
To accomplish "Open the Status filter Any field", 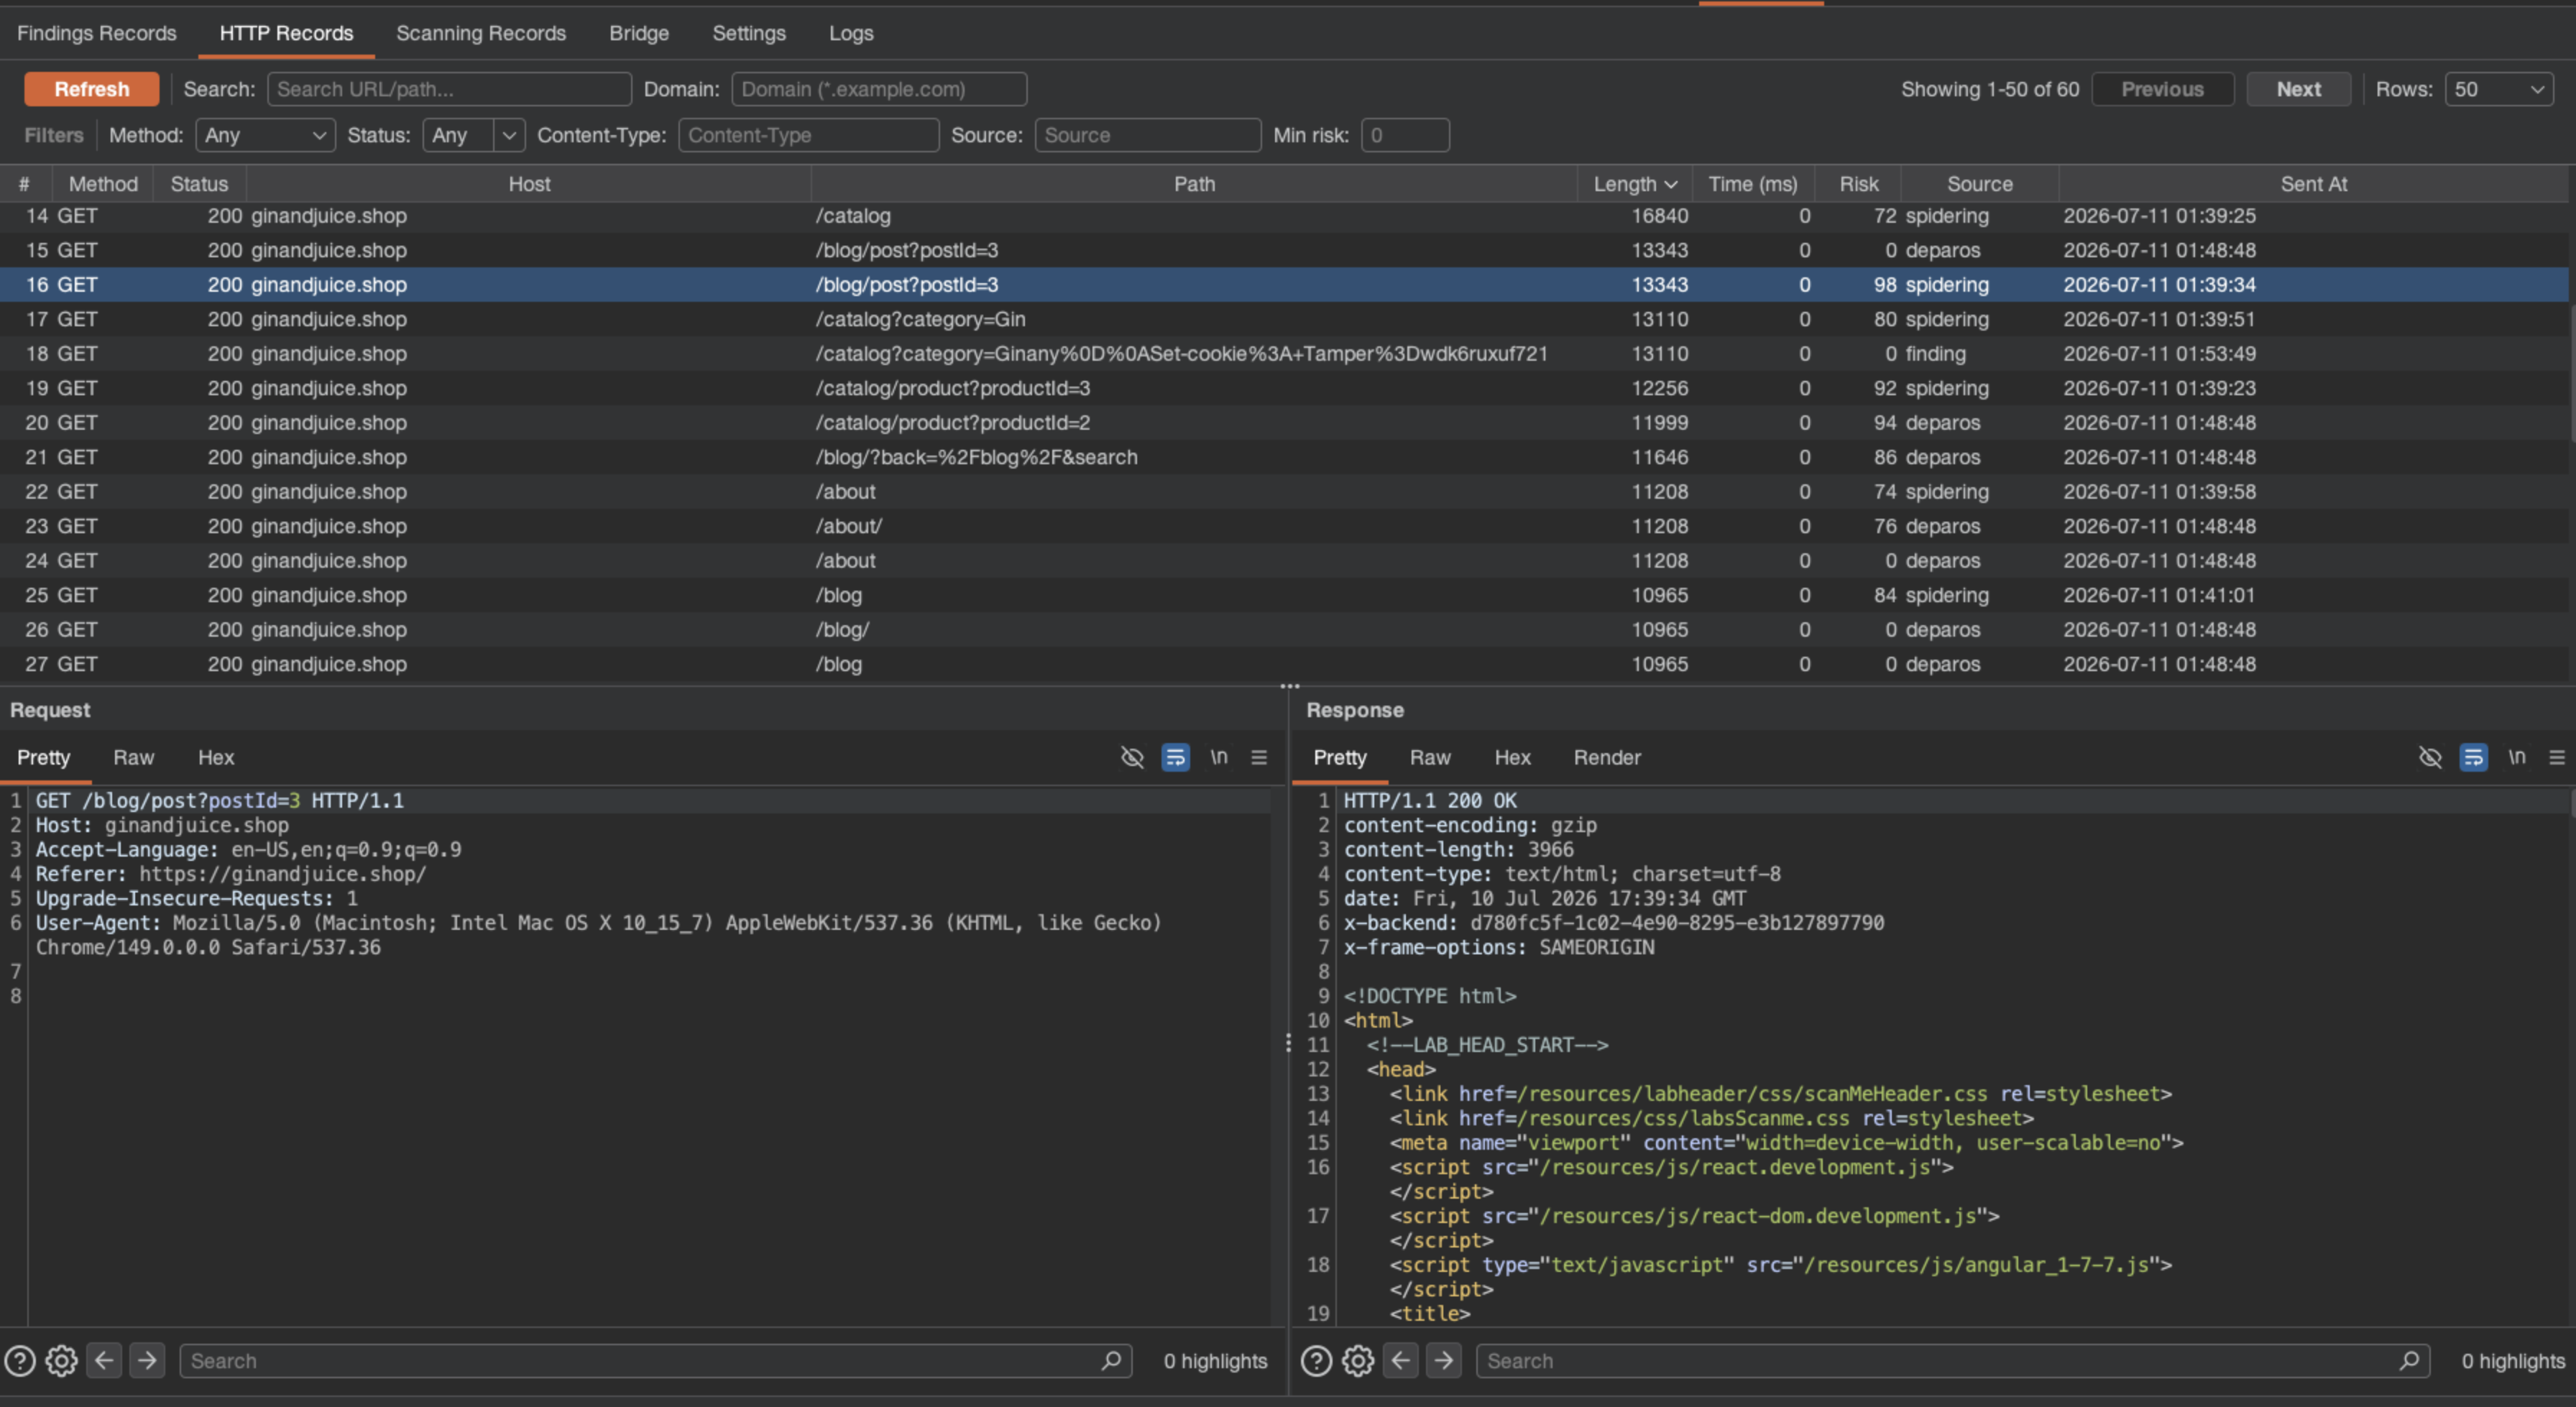I will click(458, 135).
